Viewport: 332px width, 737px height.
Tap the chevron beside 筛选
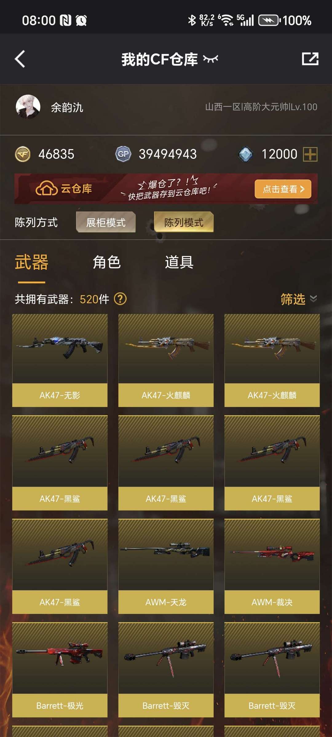[313, 299]
